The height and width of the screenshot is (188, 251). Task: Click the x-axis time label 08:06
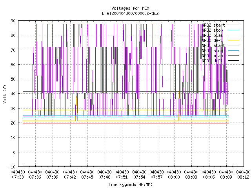click(209, 177)
